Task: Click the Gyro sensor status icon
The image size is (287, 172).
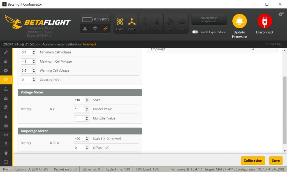Action: click(120, 24)
